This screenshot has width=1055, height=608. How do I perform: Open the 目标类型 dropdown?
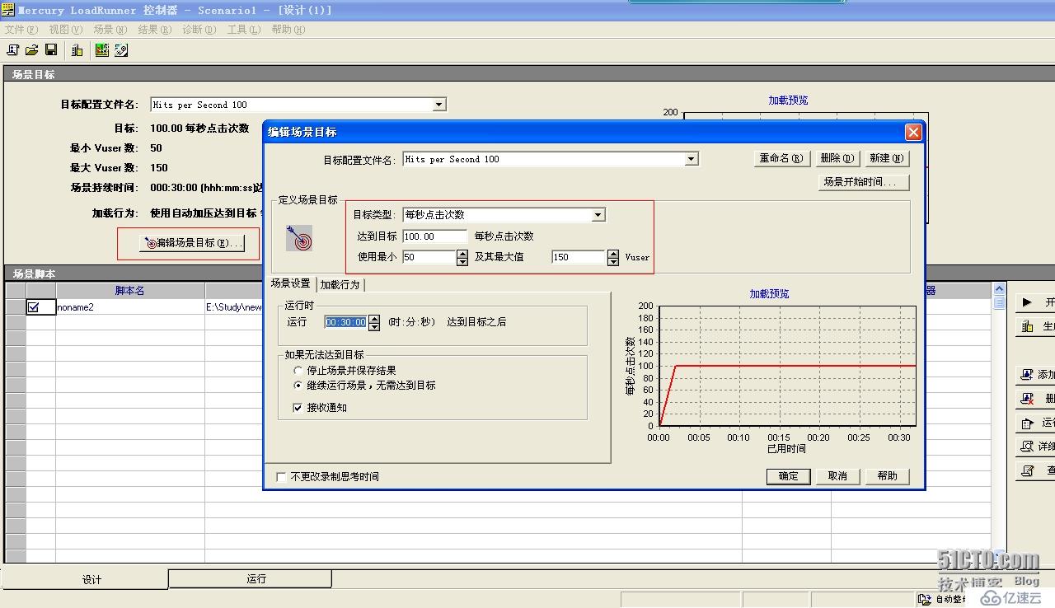598,215
